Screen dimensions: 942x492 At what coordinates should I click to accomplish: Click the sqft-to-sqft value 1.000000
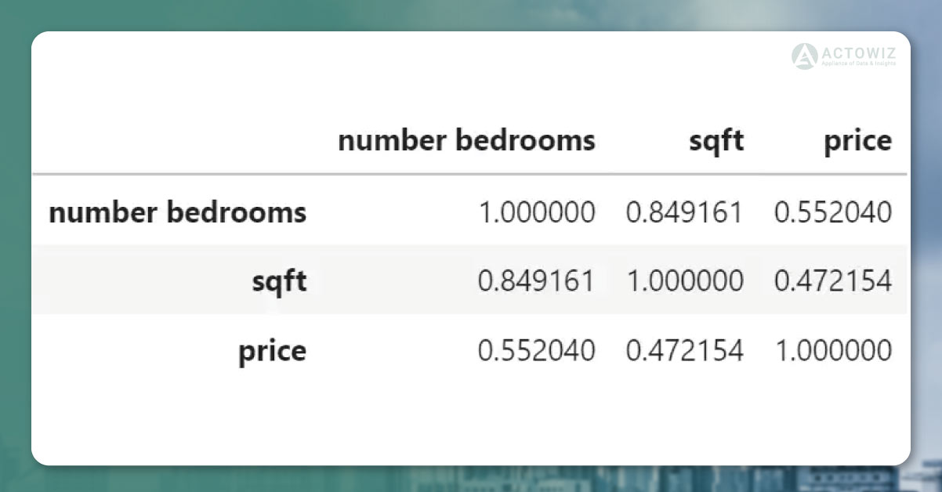[685, 281]
